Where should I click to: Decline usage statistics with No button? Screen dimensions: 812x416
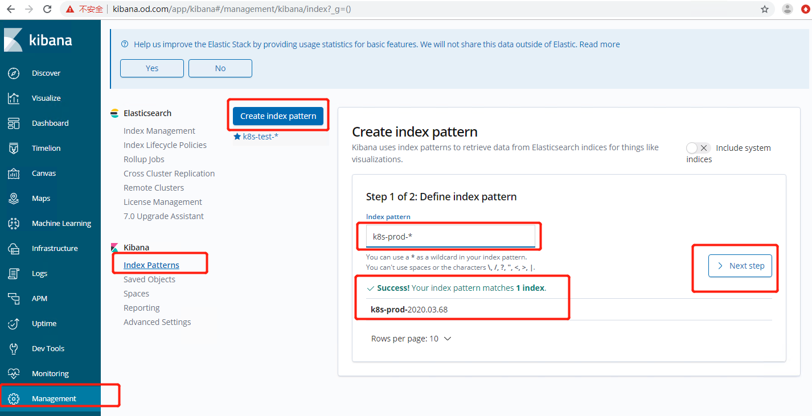220,68
